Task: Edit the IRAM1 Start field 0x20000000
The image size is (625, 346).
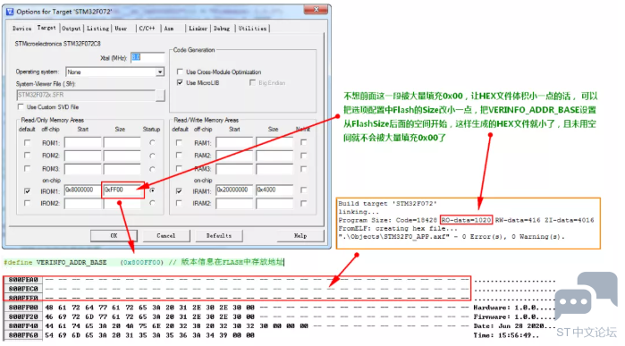Action: click(x=235, y=190)
